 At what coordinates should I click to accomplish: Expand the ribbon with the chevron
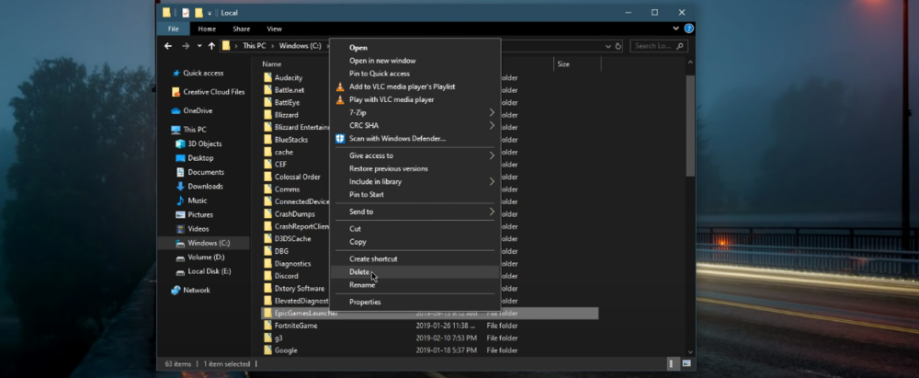(x=678, y=29)
